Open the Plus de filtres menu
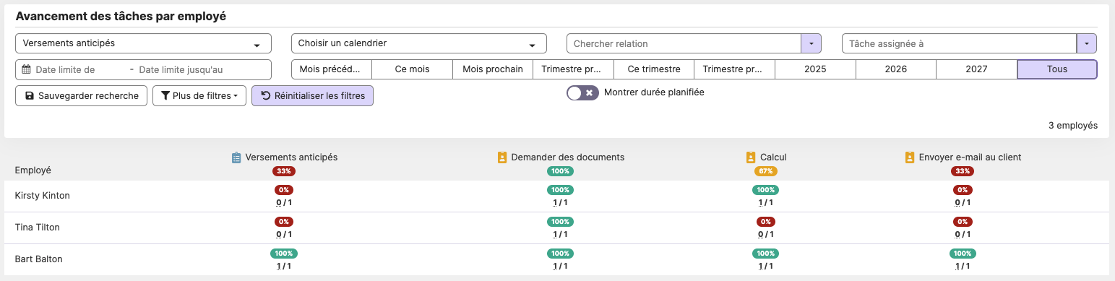Screen dimensions: 1115x281 coord(199,96)
